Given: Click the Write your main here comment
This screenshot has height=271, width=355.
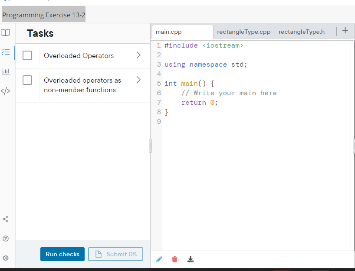Looking at the screenshot, I should tap(229, 93).
